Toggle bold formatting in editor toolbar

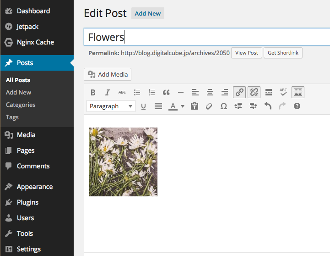pyautogui.click(x=93, y=92)
